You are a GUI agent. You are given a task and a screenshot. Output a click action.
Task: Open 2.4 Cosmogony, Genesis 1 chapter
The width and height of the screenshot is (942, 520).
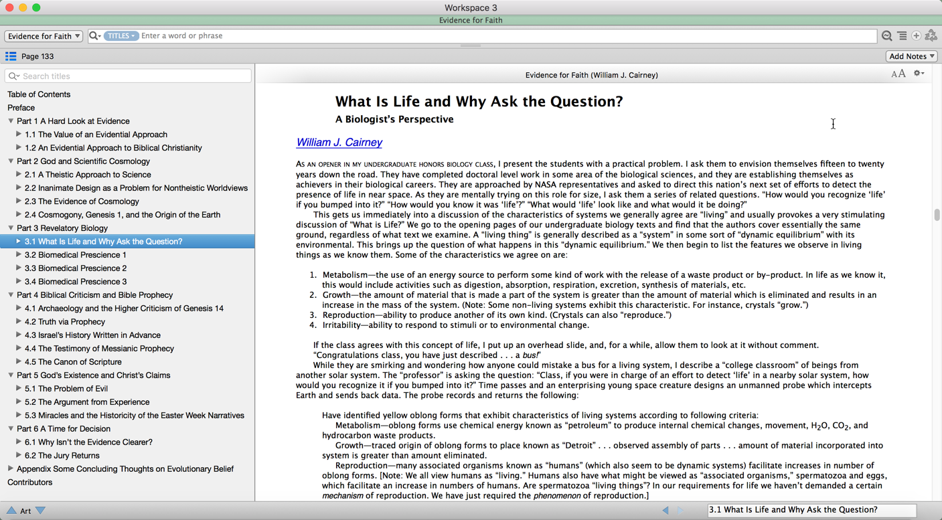[123, 215]
